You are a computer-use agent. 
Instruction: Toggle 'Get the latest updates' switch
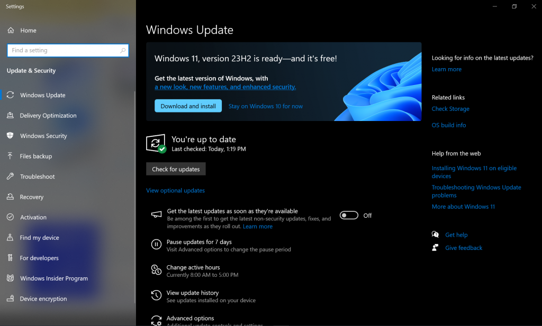click(349, 215)
